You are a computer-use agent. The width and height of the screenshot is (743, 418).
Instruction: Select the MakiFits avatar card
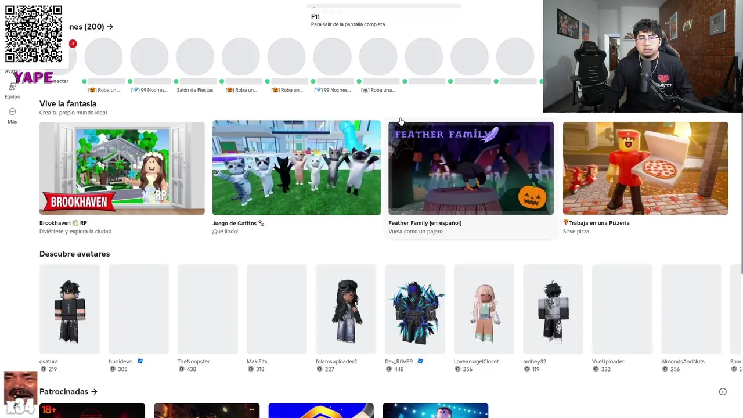[x=277, y=309]
